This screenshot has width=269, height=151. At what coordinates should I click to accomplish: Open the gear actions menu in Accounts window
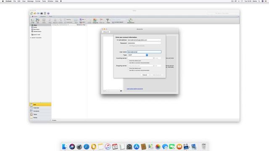(121, 91)
